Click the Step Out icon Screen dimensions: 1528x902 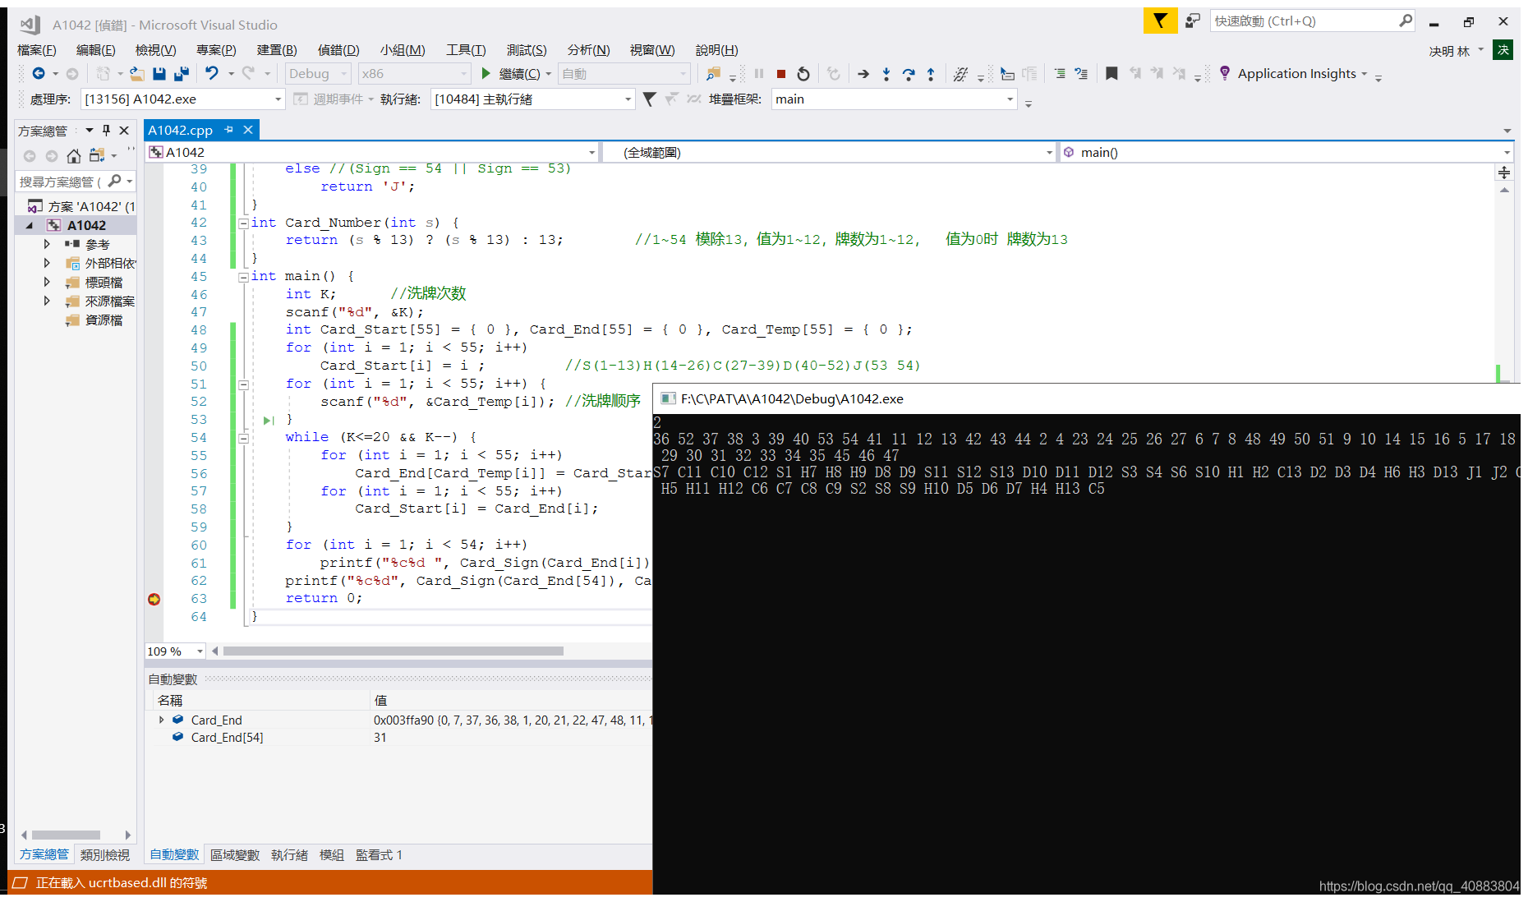(x=931, y=74)
